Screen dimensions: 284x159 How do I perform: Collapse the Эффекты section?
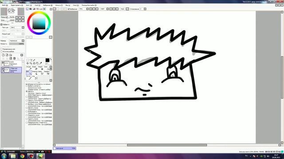pos(1,25)
